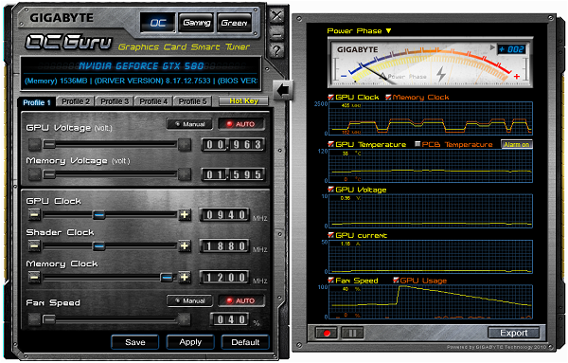This screenshot has width=568, height=363.
Task: Increase GPU Clock with plus button
Action: [185, 215]
